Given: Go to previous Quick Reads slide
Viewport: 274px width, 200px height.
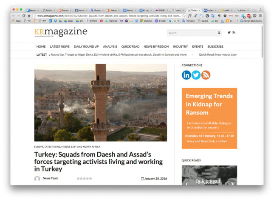Looking at the screenshot, I should click(186, 183).
